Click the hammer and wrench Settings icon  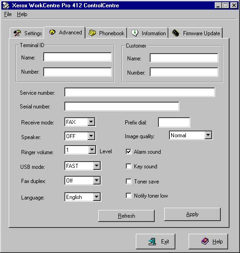17,33
